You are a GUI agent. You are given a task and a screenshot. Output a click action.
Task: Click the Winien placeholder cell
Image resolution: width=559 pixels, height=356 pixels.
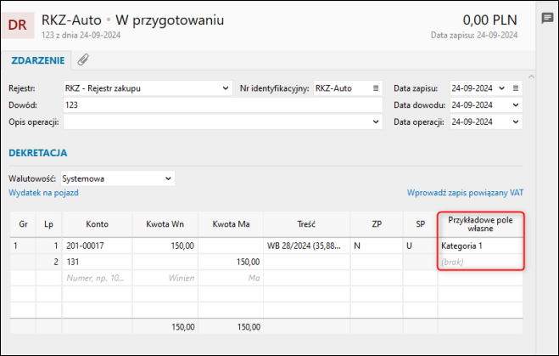click(x=165, y=278)
